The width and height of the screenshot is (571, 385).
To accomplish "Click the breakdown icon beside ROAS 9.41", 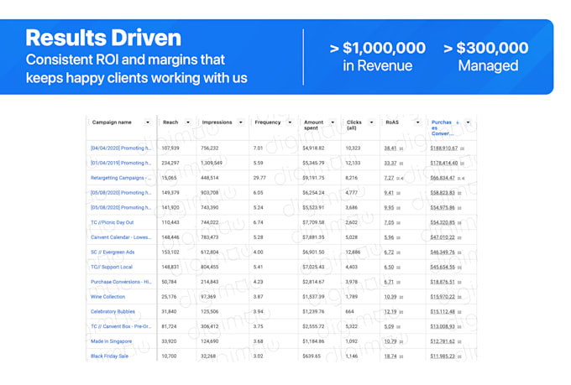I will (x=398, y=193).
